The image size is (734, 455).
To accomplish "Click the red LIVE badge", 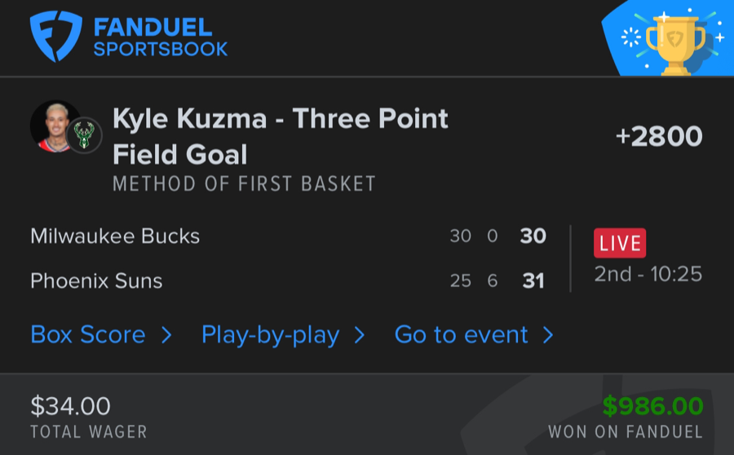I will [620, 243].
